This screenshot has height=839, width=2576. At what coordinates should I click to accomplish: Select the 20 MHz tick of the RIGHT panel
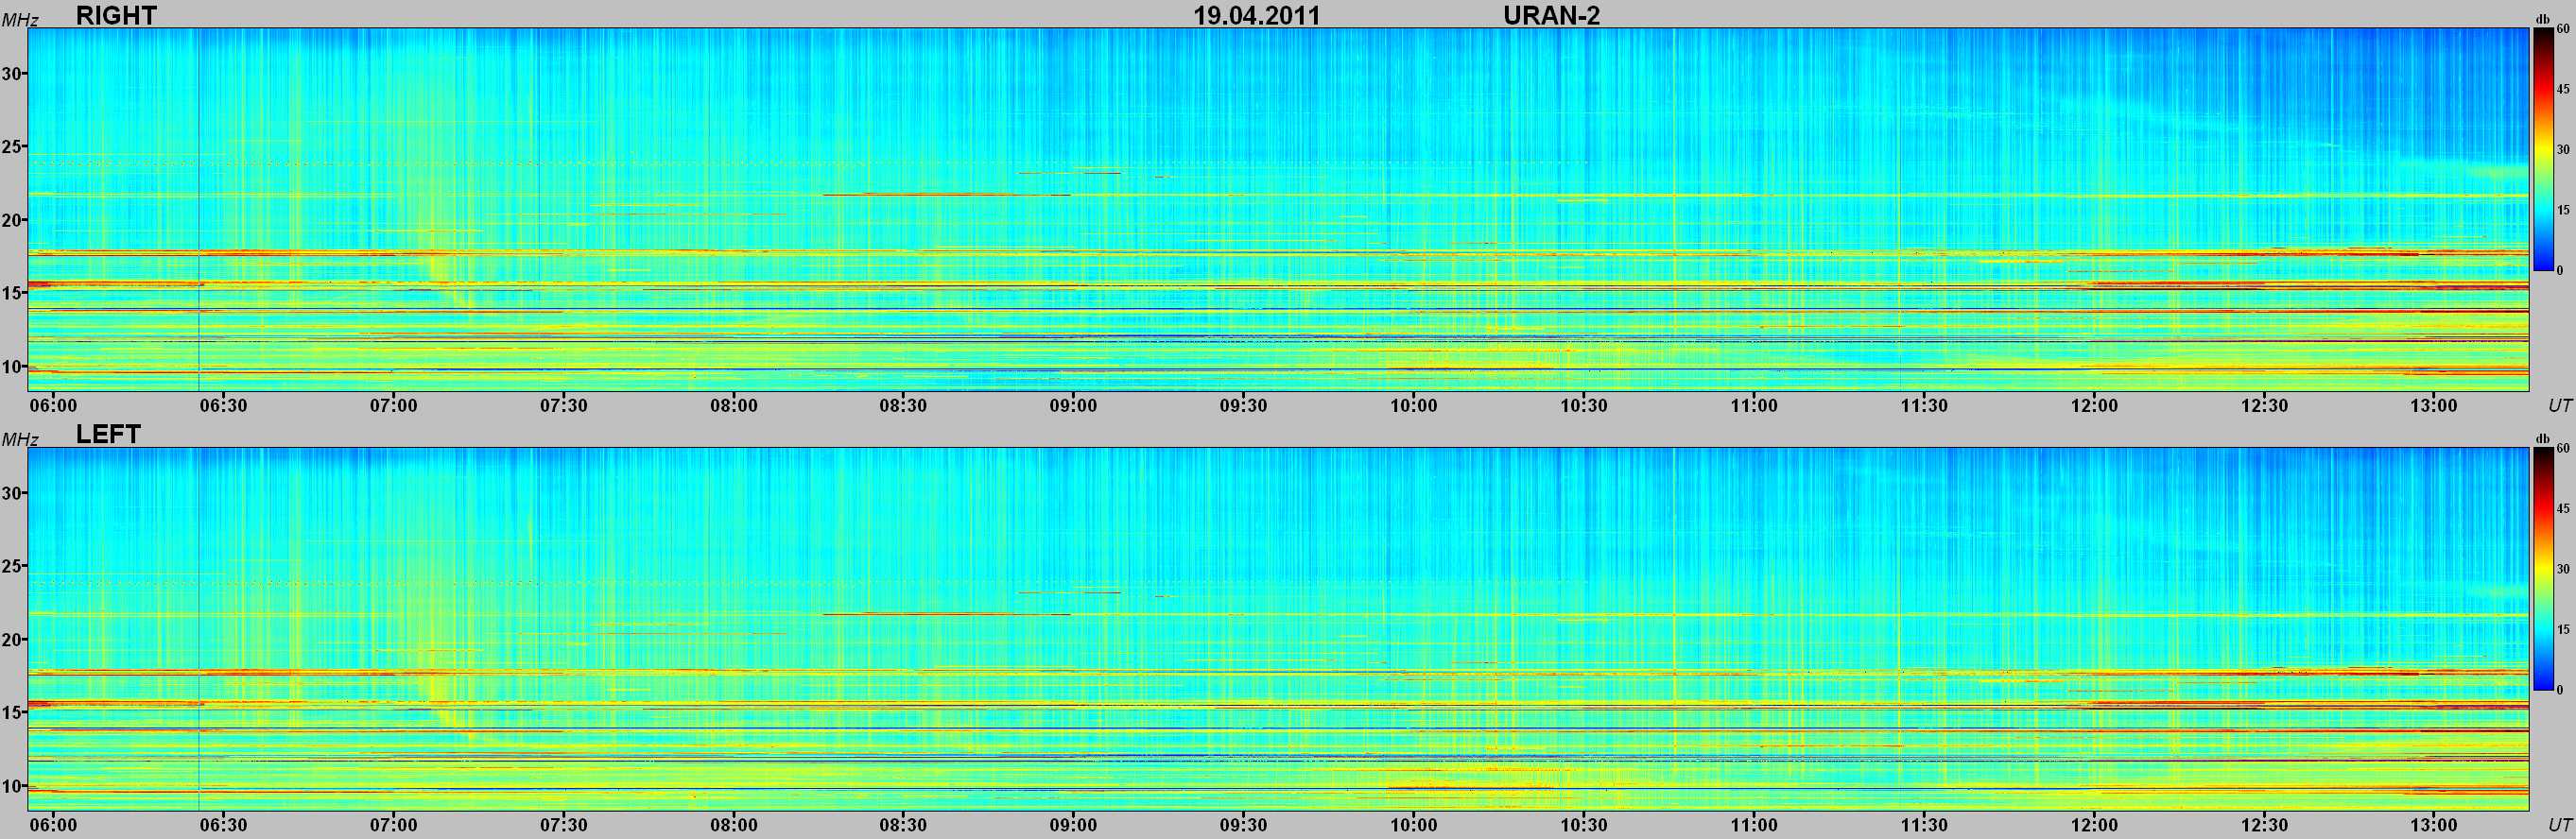click(13, 220)
